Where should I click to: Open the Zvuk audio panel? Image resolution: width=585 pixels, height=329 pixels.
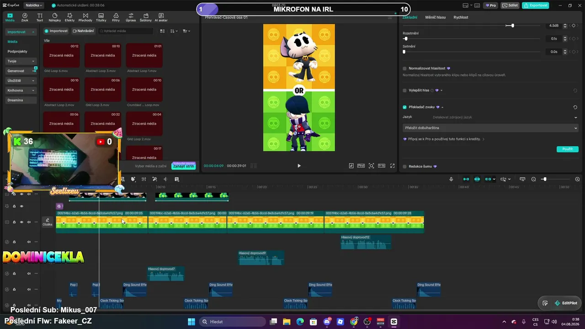click(x=25, y=17)
